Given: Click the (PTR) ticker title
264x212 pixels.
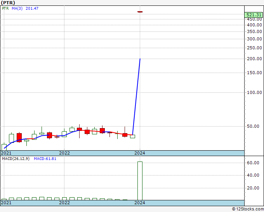Looking at the screenshot, I should (8, 3).
